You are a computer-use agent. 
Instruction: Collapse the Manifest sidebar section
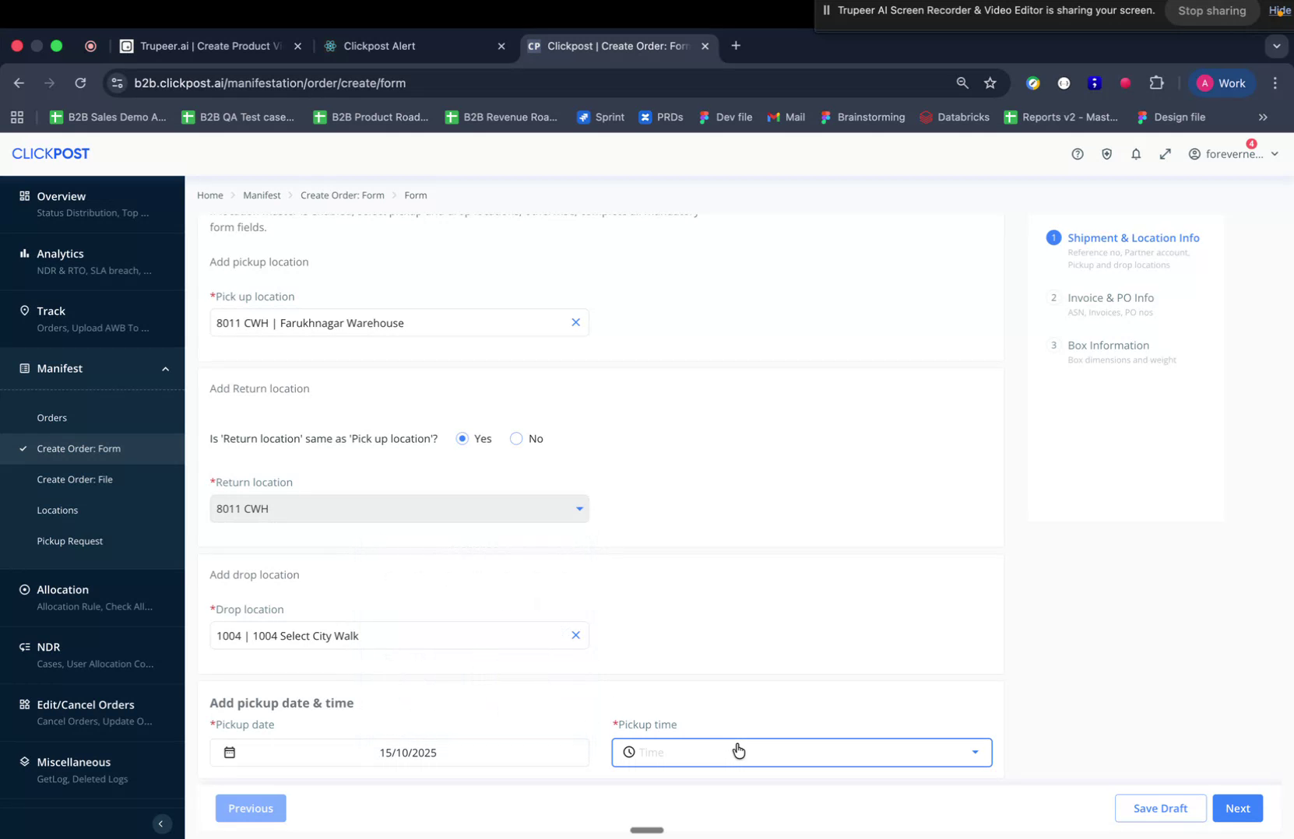(165, 368)
